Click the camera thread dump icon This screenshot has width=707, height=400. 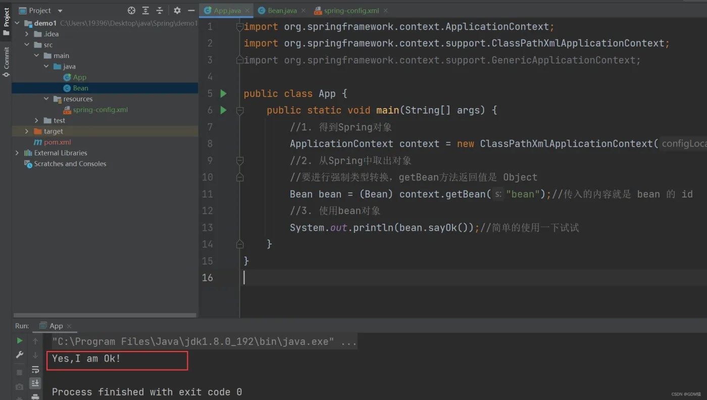coord(19,387)
